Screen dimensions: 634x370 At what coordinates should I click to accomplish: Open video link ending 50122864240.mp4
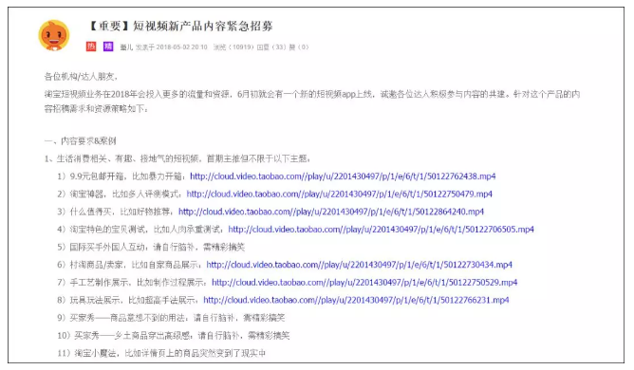[331, 212]
